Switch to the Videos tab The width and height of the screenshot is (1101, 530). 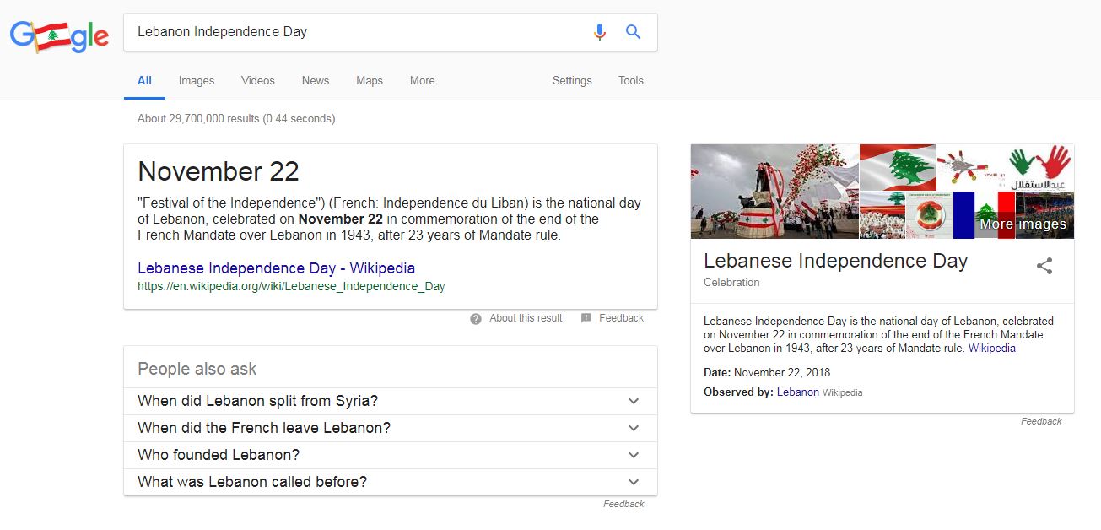(258, 81)
